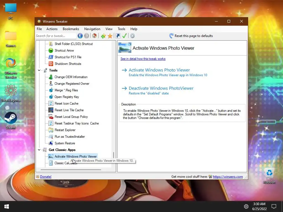This screenshot has width=283, height=212.
Task: Click the tree panel horizontal scrollbar
Action: (71, 170)
